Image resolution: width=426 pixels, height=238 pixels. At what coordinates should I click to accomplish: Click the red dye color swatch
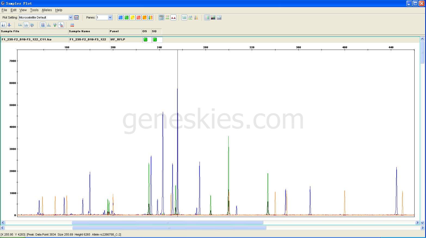coord(138,17)
